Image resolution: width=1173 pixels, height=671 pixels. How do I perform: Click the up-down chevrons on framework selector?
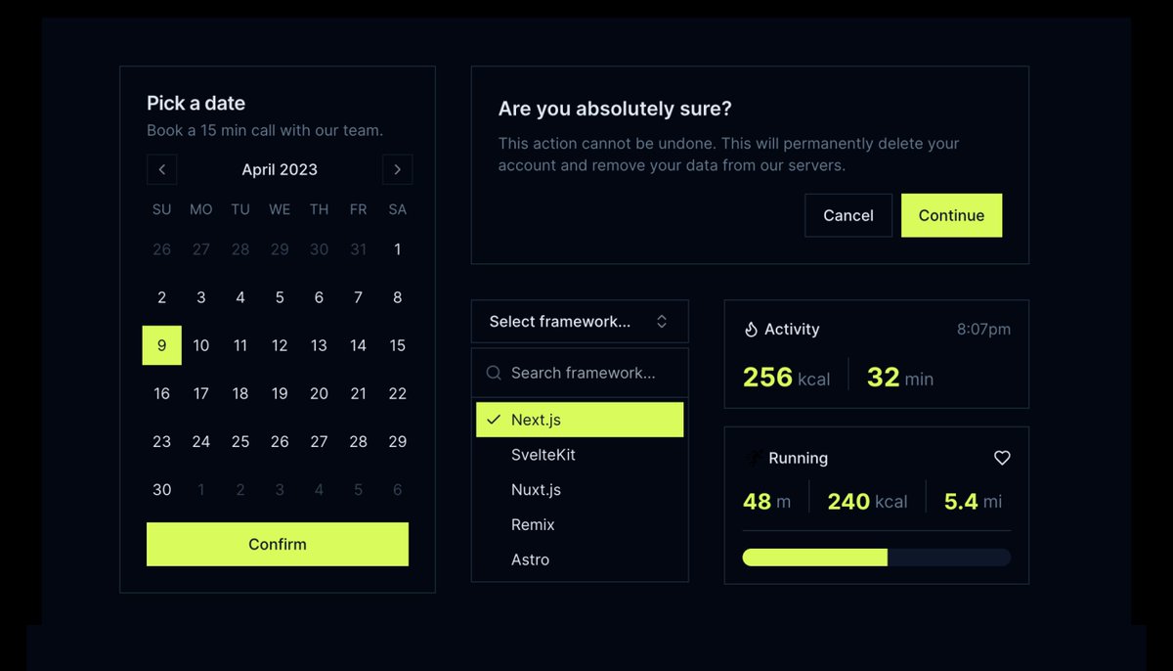click(x=662, y=321)
